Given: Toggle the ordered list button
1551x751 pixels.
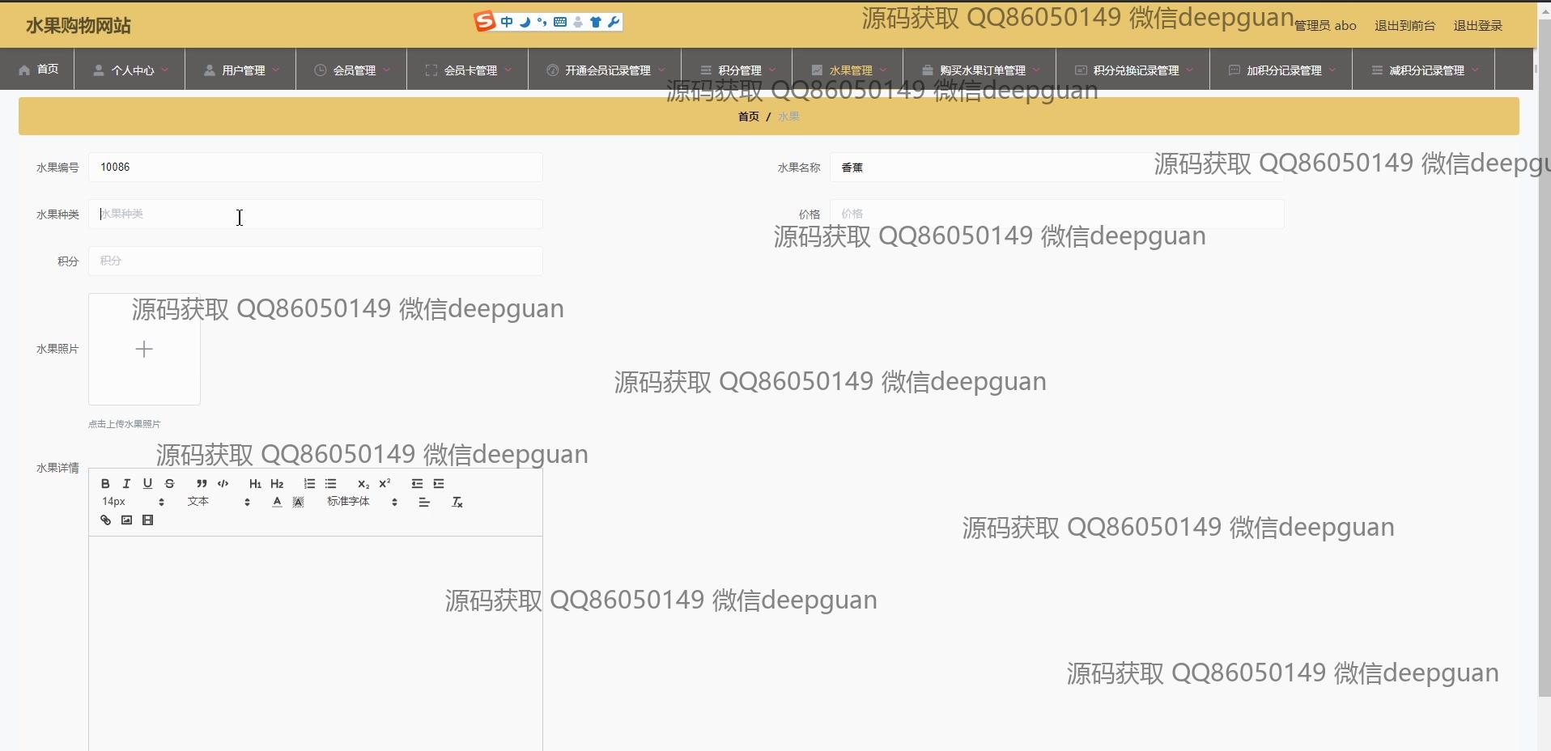Looking at the screenshot, I should pyautogui.click(x=309, y=484).
